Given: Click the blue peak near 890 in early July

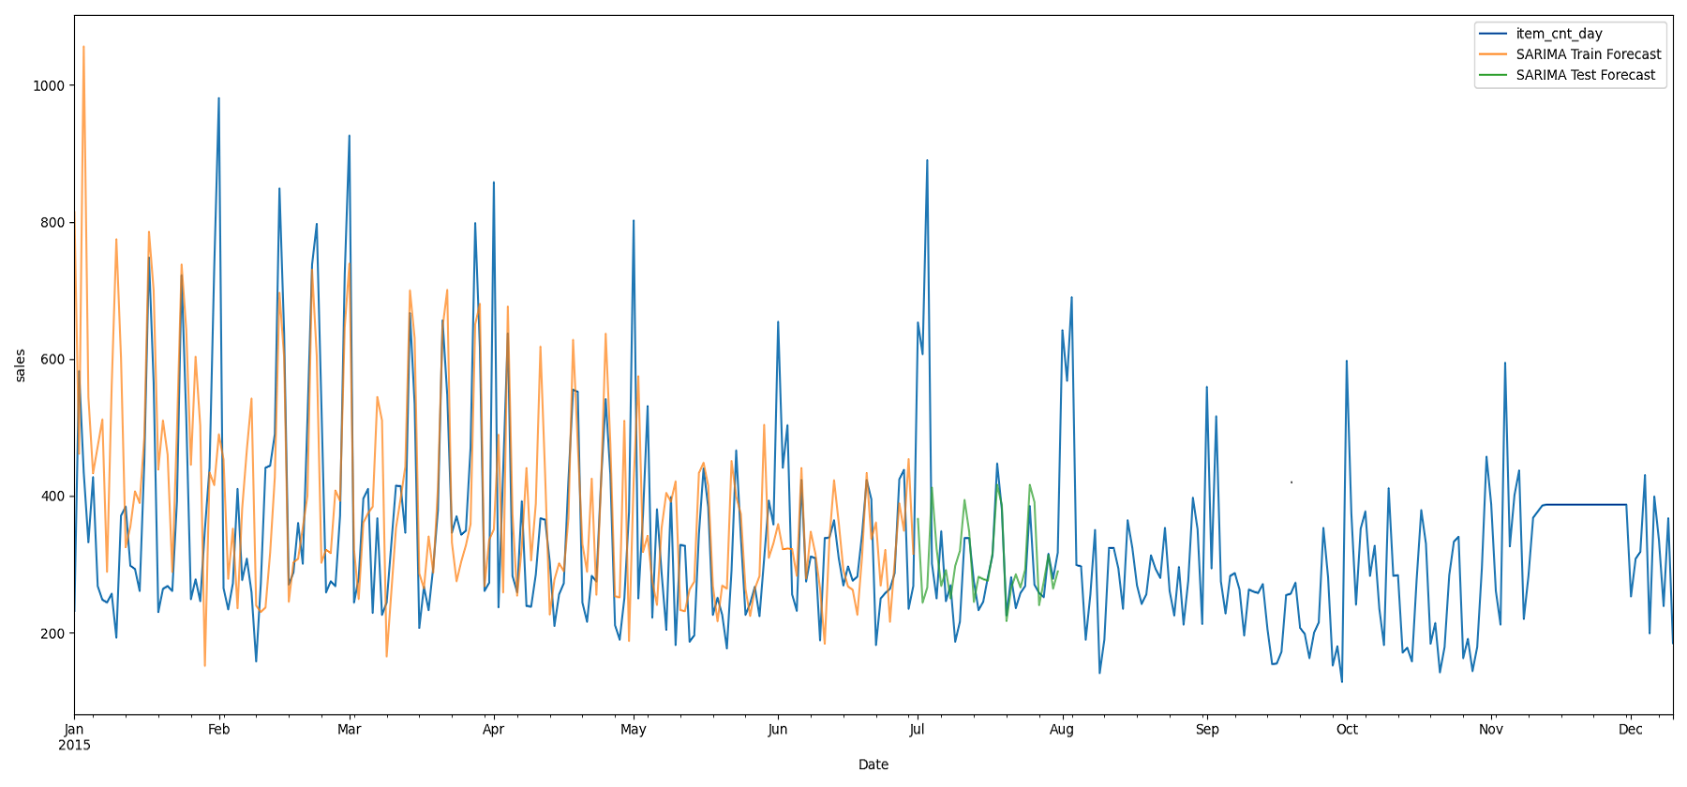Looking at the screenshot, I should (x=927, y=160).
